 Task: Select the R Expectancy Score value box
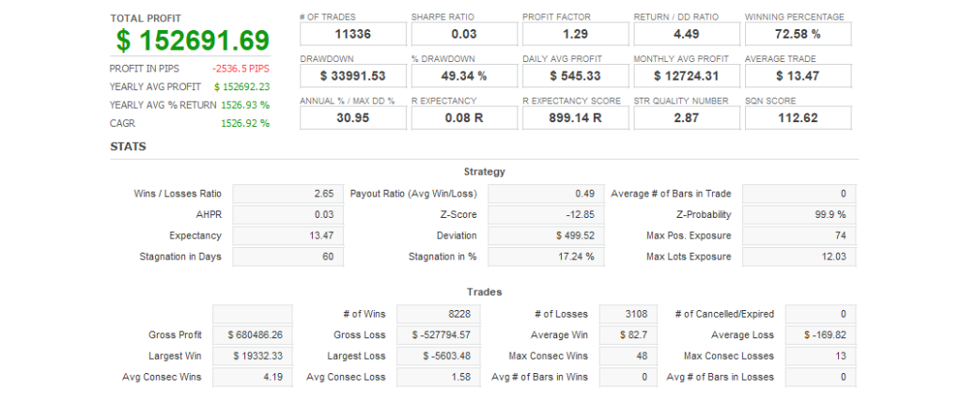click(x=575, y=117)
